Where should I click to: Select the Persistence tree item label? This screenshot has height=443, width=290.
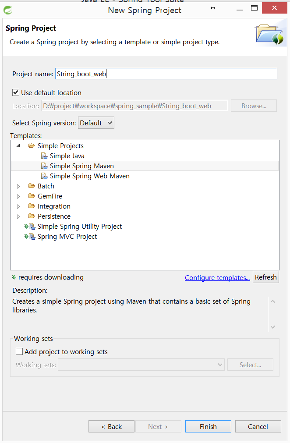click(54, 216)
